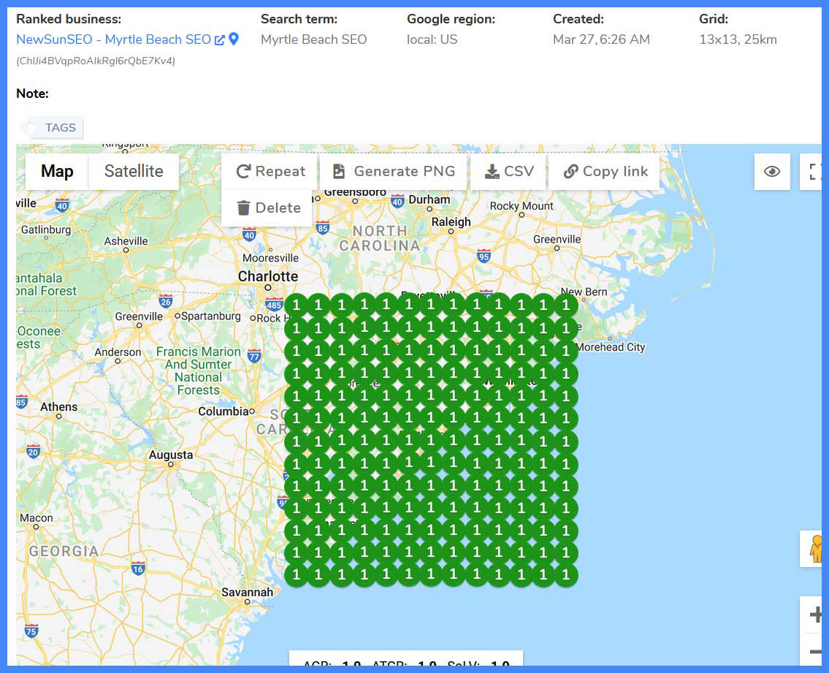Select the Map view tab

57,171
